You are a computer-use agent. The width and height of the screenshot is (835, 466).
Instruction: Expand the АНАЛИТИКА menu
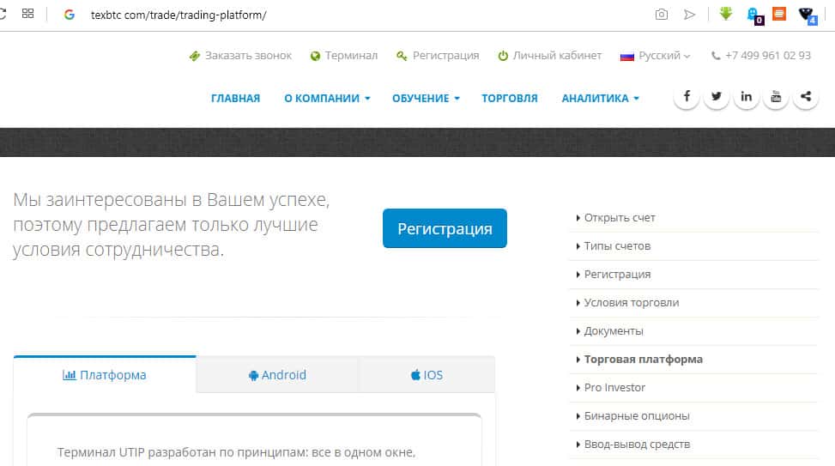coord(600,99)
